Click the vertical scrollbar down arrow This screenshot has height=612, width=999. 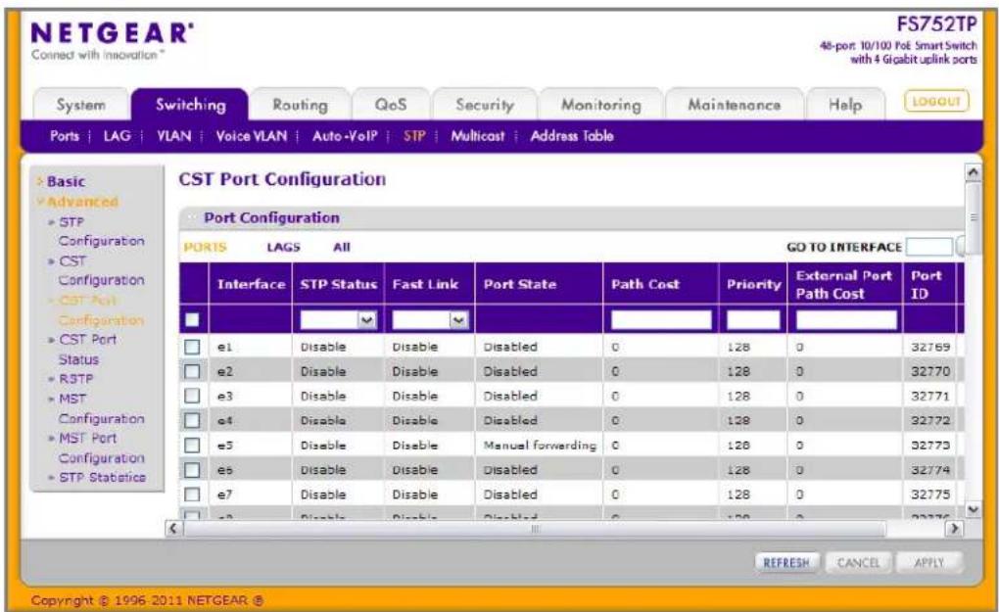[x=973, y=509]
